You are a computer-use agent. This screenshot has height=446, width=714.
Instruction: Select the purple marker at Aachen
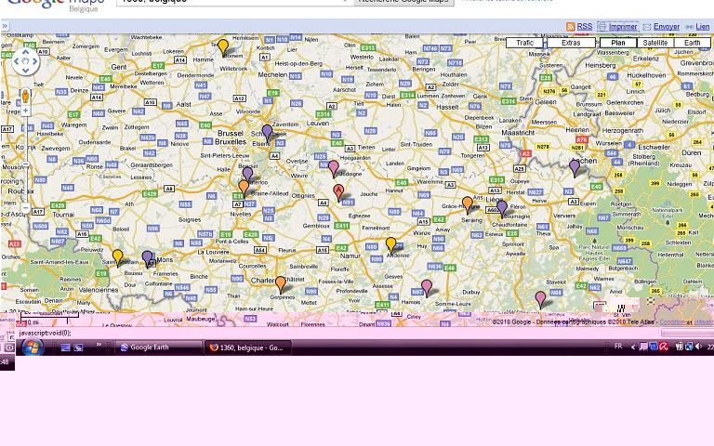click(x=575, y=167)
